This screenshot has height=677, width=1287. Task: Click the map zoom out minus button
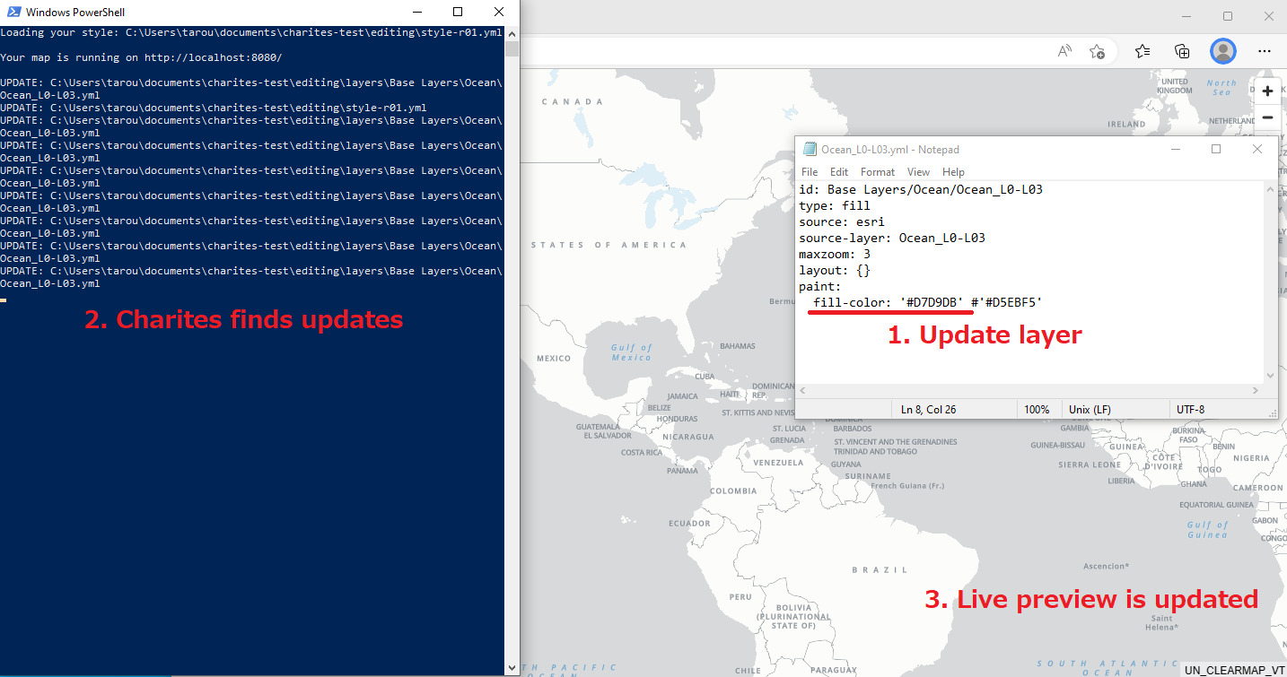1267,117
